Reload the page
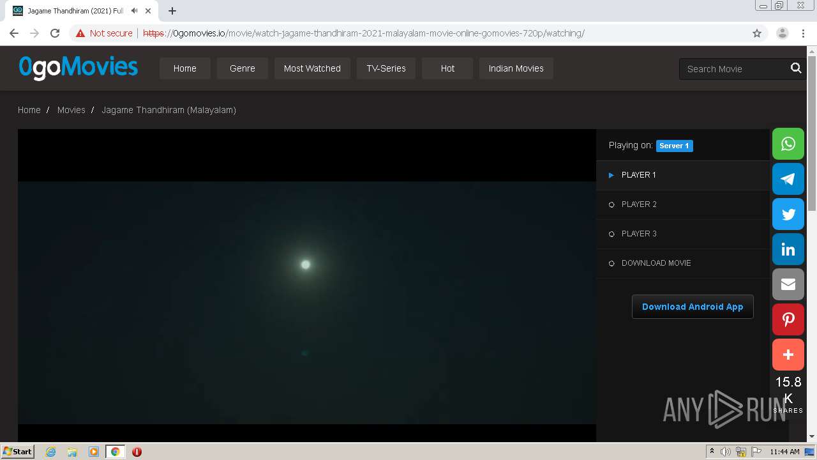The height and width of the screenshot is (460, 817). (x=55, y=33)
